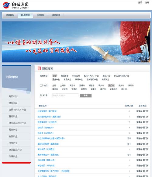This screenshot has width=152, height=177.
Task: Select 集团本部 in the left sidebar
Action: 13,96
